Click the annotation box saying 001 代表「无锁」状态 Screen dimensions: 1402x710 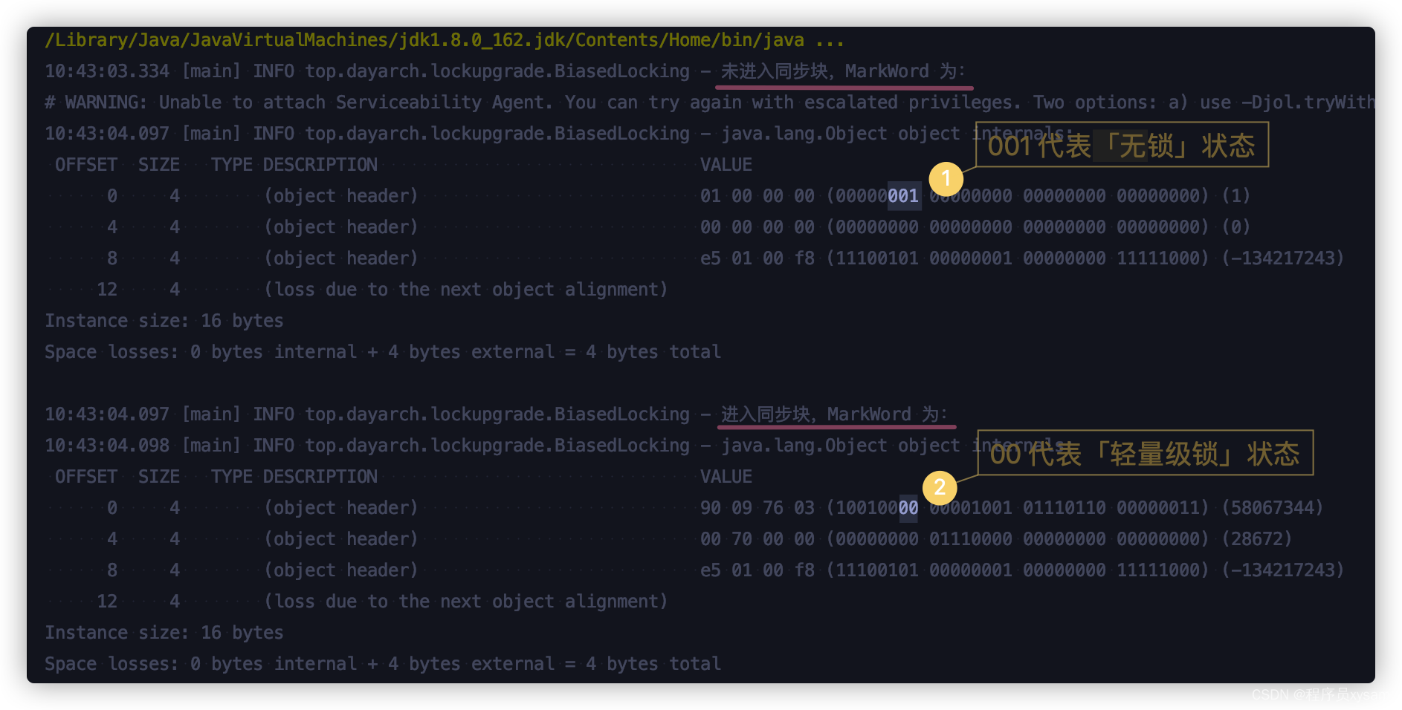[1122, 146]
